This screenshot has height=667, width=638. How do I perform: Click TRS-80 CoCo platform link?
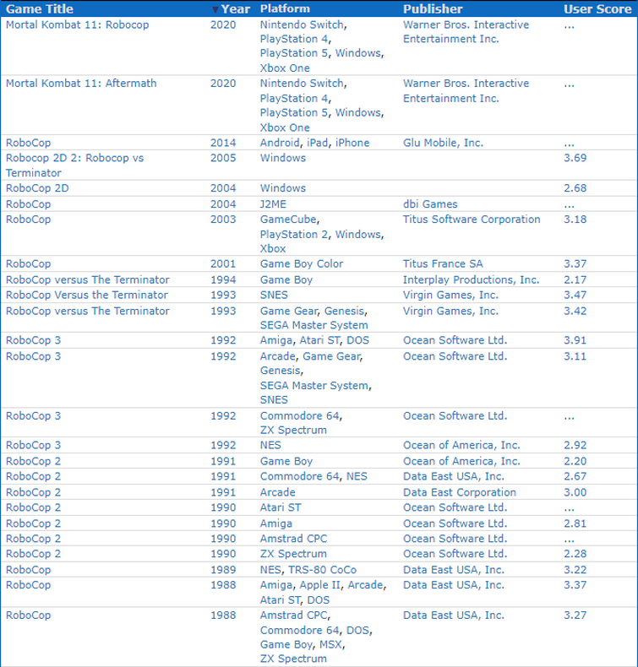pos(322,570)
